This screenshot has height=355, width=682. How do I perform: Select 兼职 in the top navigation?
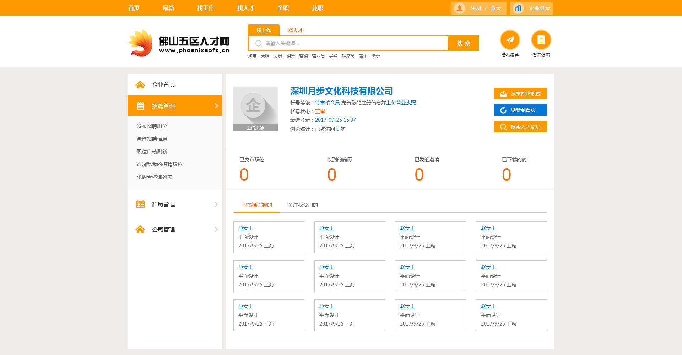tap(317, 8)
